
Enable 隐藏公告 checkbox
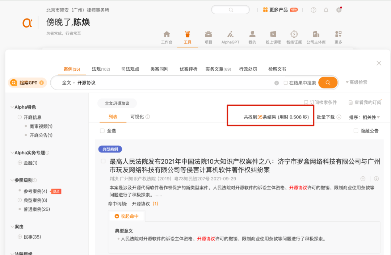click(x=356, y=131)
